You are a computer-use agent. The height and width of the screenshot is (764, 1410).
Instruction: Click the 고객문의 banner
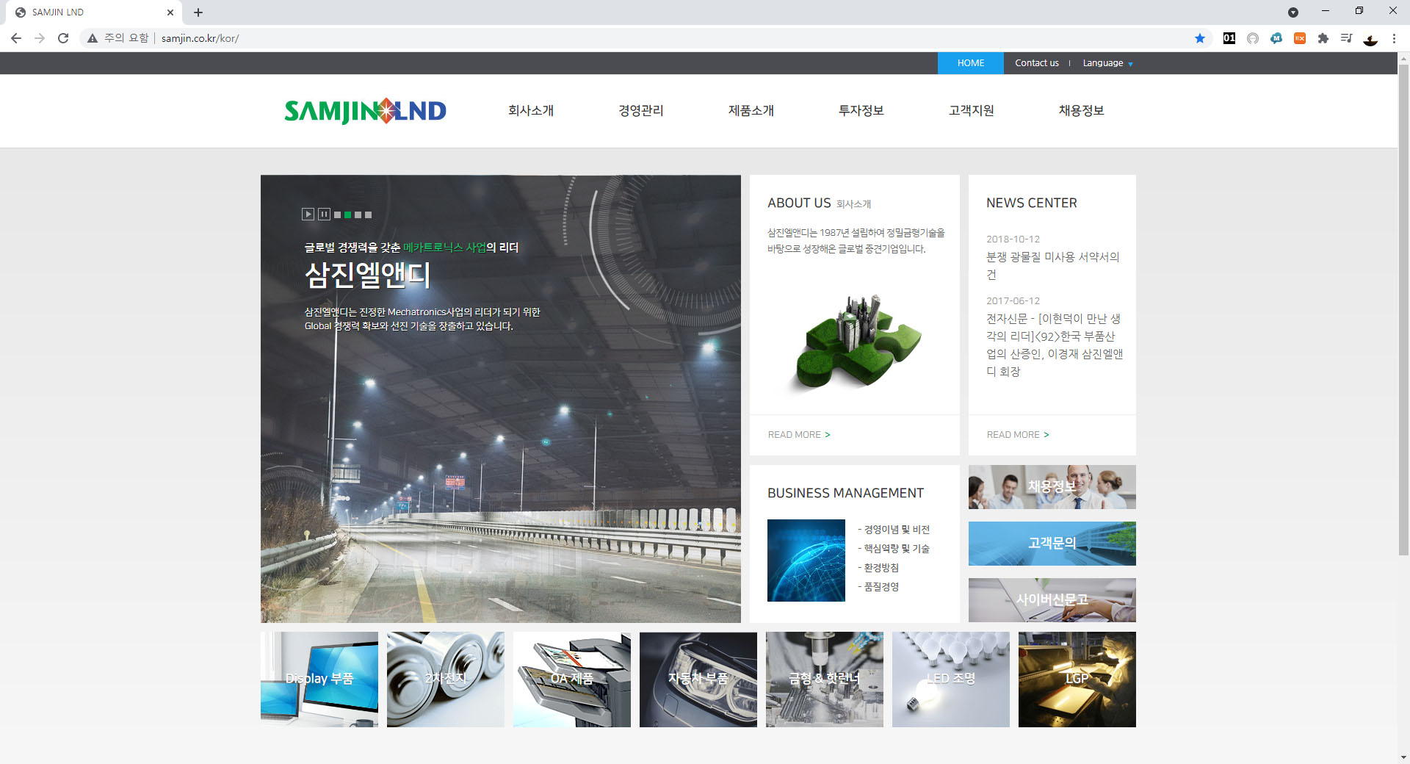tap(1052, 544)
